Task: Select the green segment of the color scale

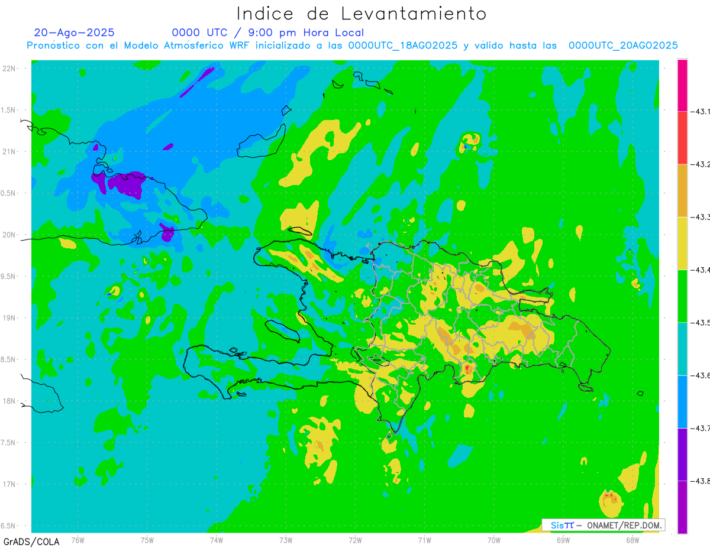Action: 682,296
